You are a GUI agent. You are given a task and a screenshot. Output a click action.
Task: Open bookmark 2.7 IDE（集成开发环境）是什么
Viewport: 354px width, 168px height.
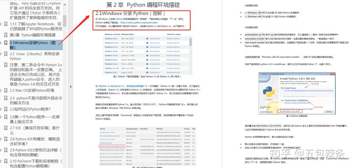34,130
